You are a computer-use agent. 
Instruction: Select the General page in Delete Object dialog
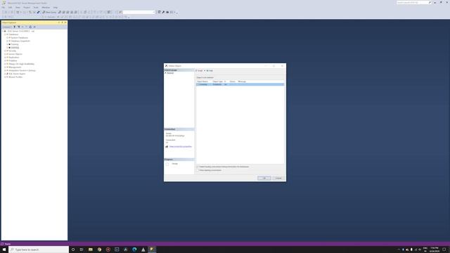[170, 73]
